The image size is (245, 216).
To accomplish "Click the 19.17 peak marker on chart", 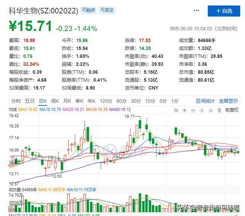I will [x=129, y=116].
